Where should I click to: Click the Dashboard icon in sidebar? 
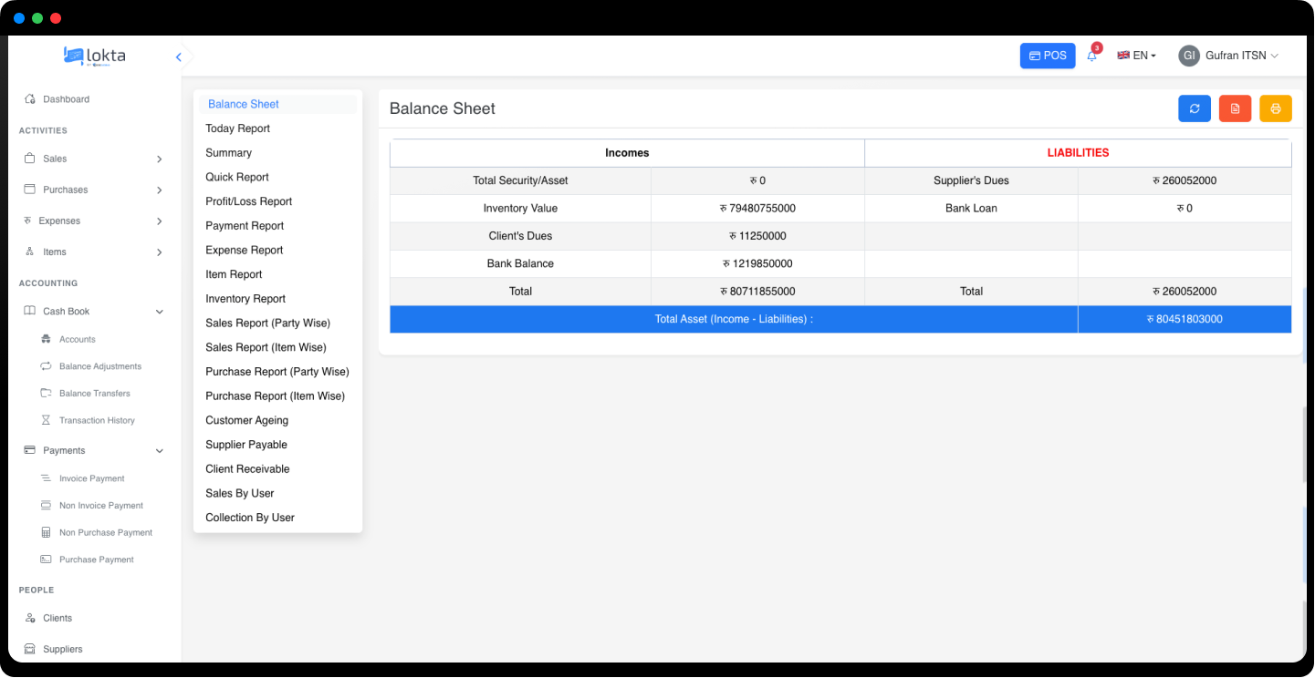point(30,98)
